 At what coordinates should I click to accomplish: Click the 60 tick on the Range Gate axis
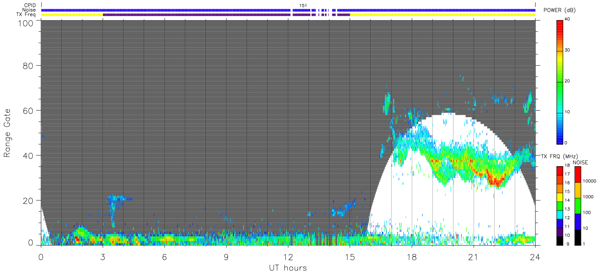[x=28, y=110]
